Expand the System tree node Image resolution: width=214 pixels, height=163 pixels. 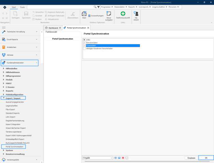click(x=3, y=150)
